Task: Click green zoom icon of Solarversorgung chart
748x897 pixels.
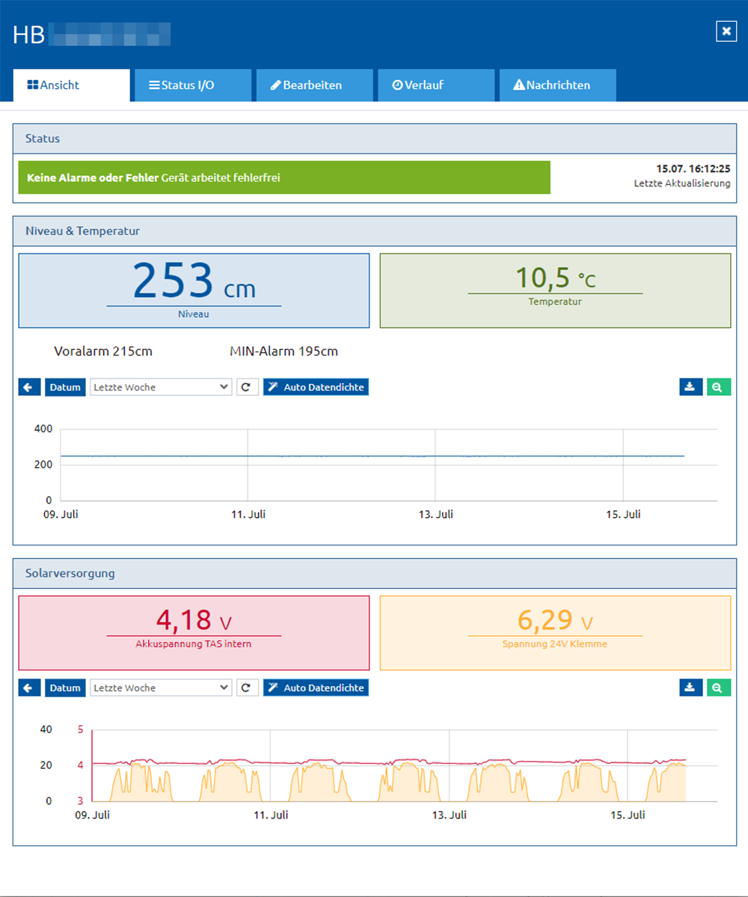Action: (x=719, y=688)
